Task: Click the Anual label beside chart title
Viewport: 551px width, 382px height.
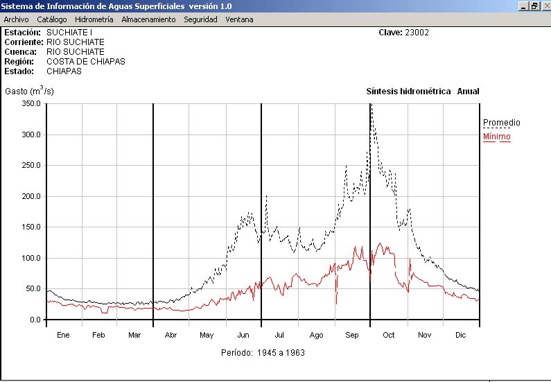Action: pos(468,92)
